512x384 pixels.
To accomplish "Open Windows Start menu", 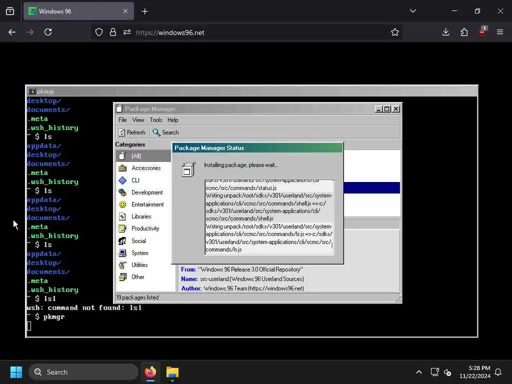I will point(16,372).
